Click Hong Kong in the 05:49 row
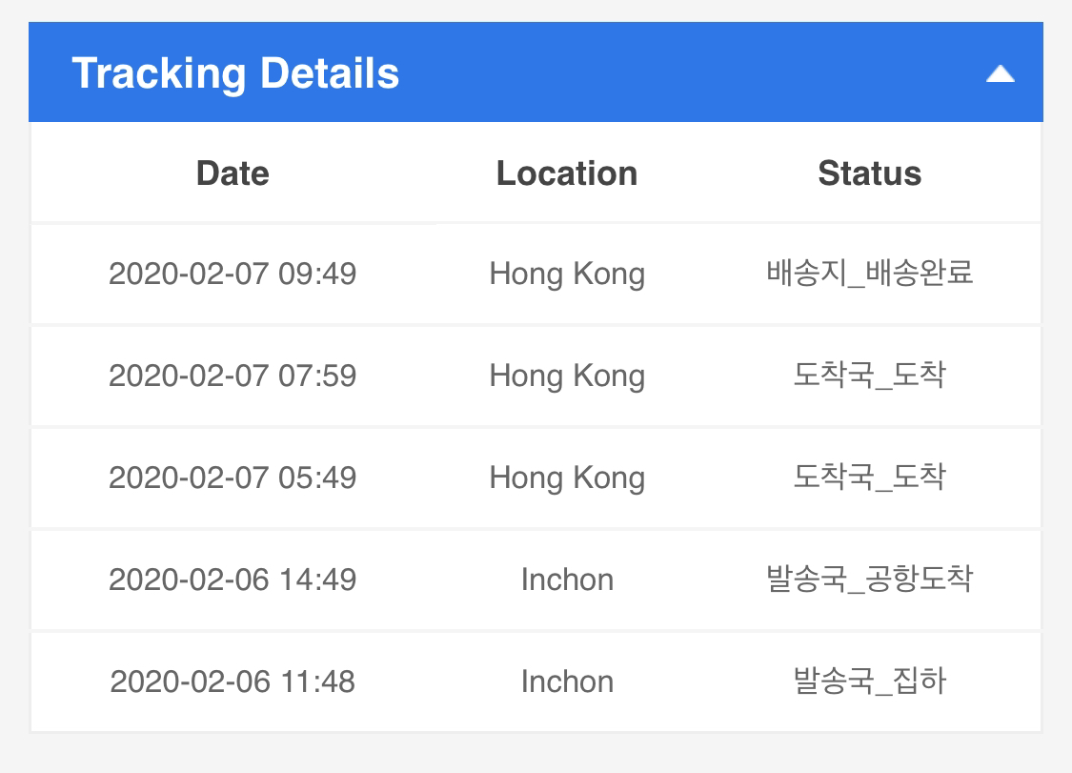The height and width of the screenshot is (773, 1072). pos(567,478)
